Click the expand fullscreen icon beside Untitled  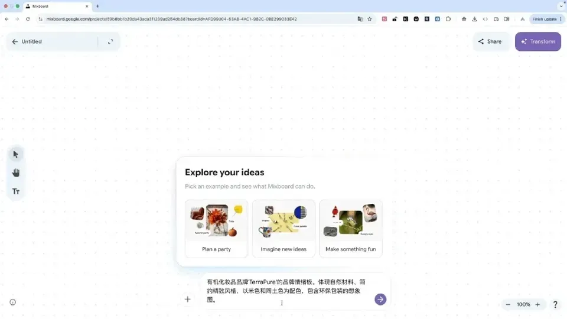point(110,41)
